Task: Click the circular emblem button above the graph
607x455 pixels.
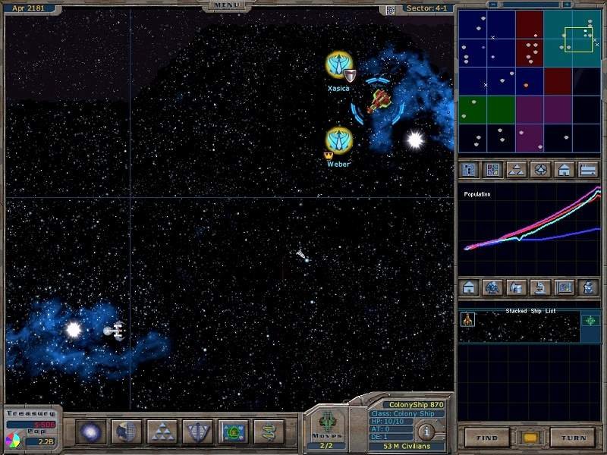Action: tap(540, 170)
